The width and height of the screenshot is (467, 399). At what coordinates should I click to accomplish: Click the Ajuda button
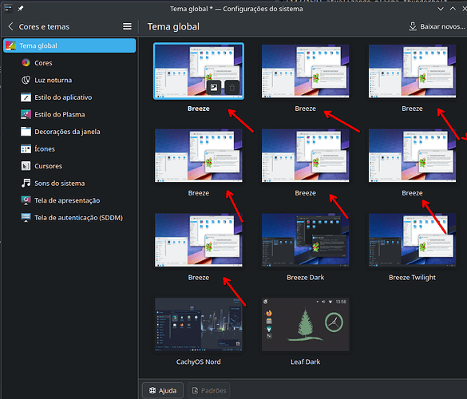[163, 390]
